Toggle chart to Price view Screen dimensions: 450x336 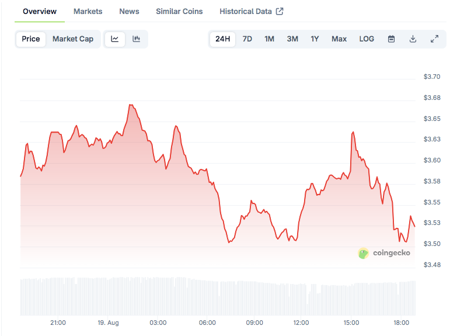click(x=31, y=39)
